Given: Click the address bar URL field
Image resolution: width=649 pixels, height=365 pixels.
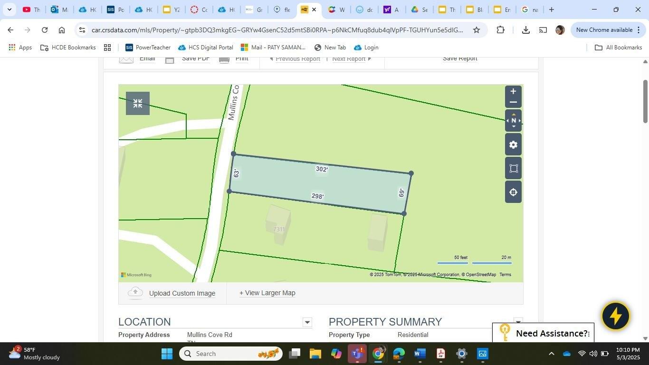Looking at the screenshot, I should click(x=277, y=30).
